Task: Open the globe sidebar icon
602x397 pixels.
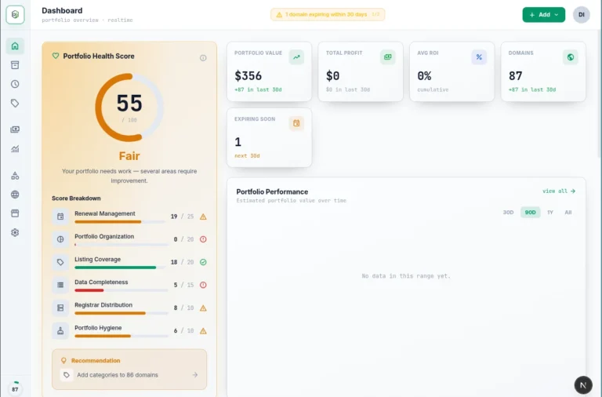Action: [x=15, y=195]
